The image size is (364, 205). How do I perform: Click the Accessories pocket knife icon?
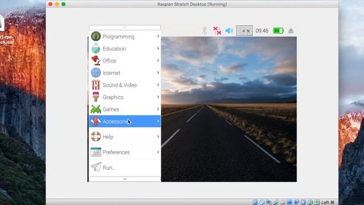[x=96, y=121]
